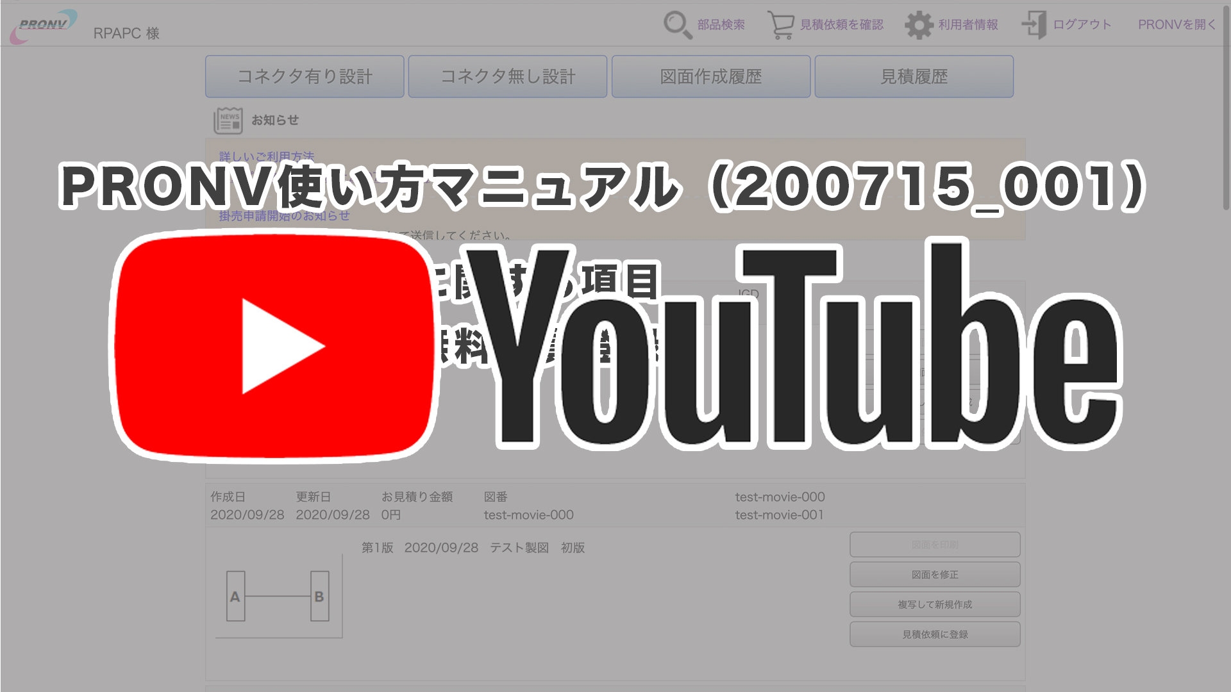Select ログアウト link

click(1082, 24)
